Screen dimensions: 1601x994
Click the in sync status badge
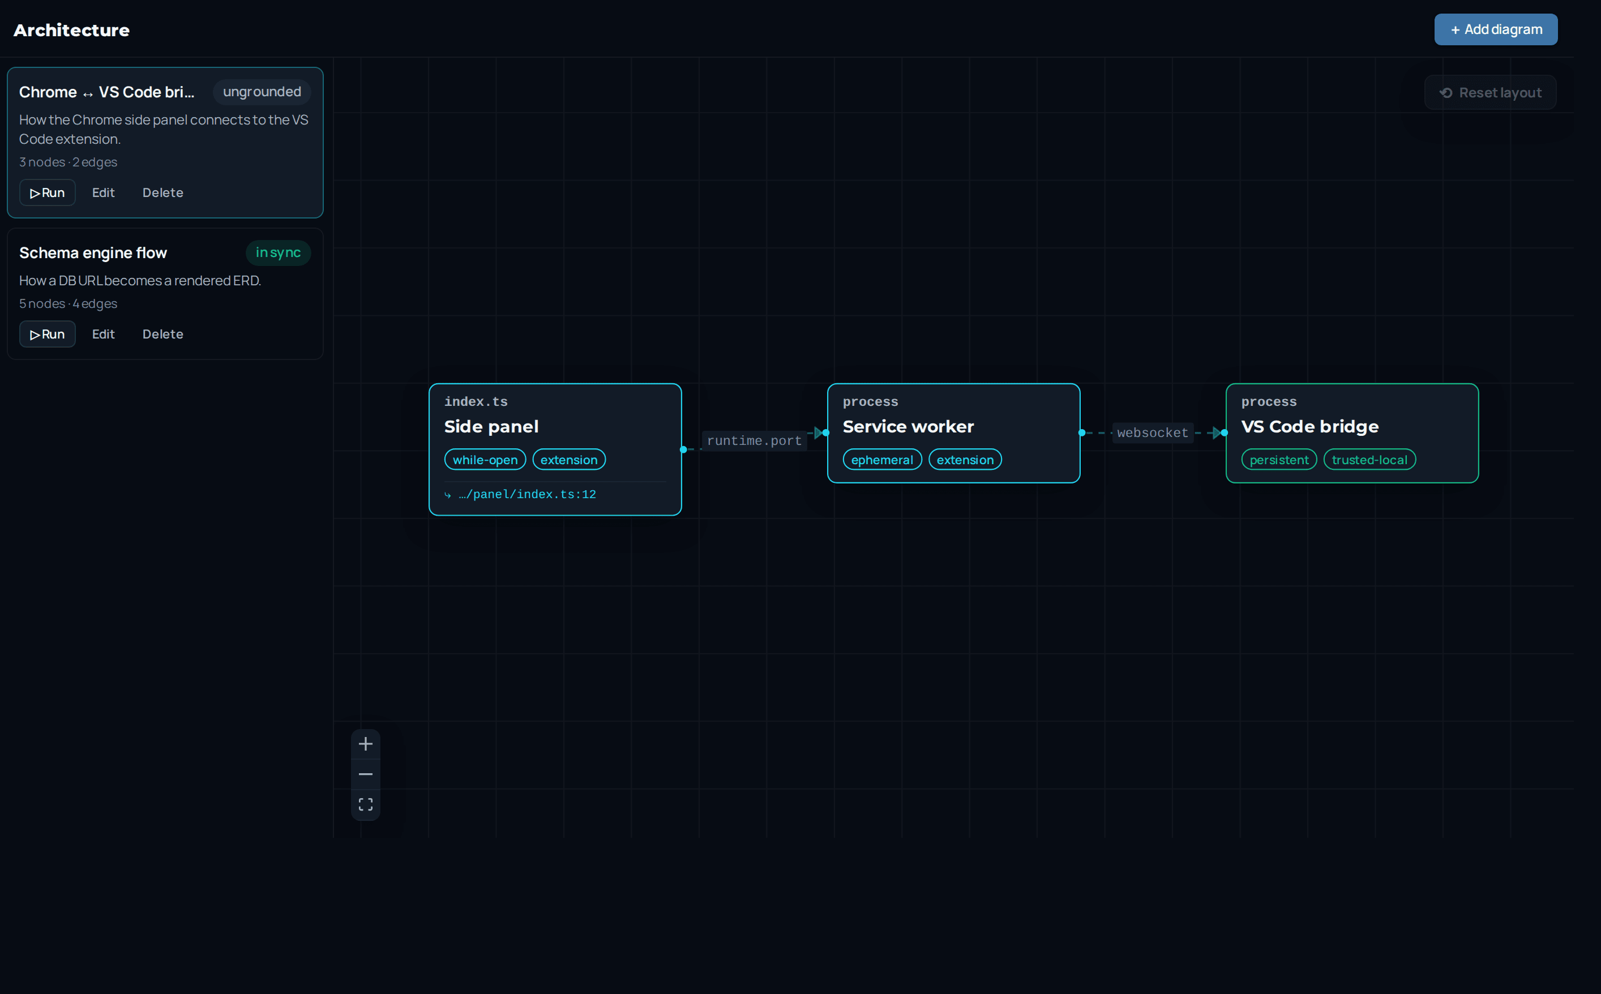(278, 252)
